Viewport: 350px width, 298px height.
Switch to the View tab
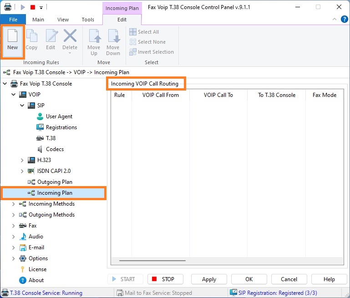63,20
